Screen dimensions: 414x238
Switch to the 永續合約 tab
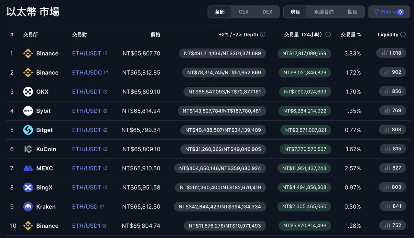(324, 12)
